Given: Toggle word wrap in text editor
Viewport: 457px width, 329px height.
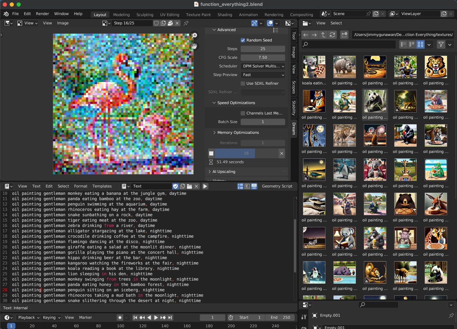Looking at the screenshot, I should (x=247, y=186).
